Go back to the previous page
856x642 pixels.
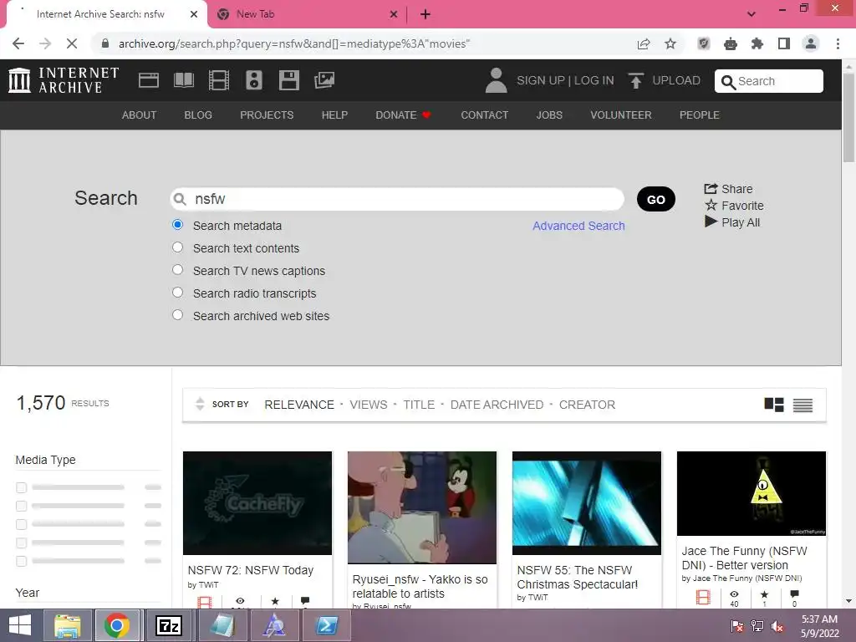tap(18, 43)
